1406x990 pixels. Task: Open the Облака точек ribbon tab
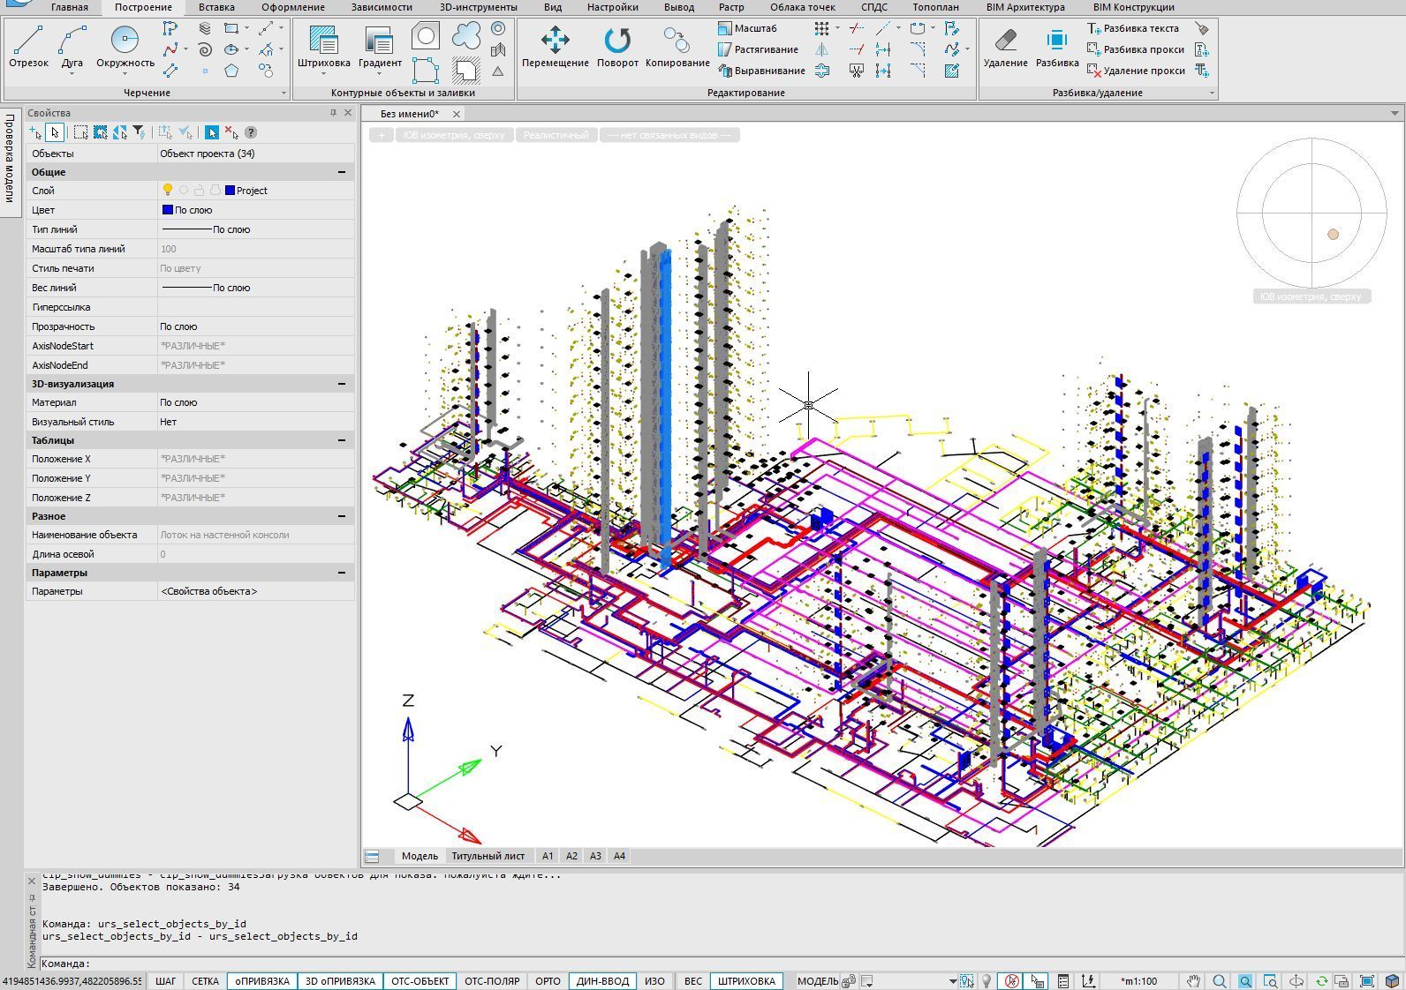coord(803,7)
